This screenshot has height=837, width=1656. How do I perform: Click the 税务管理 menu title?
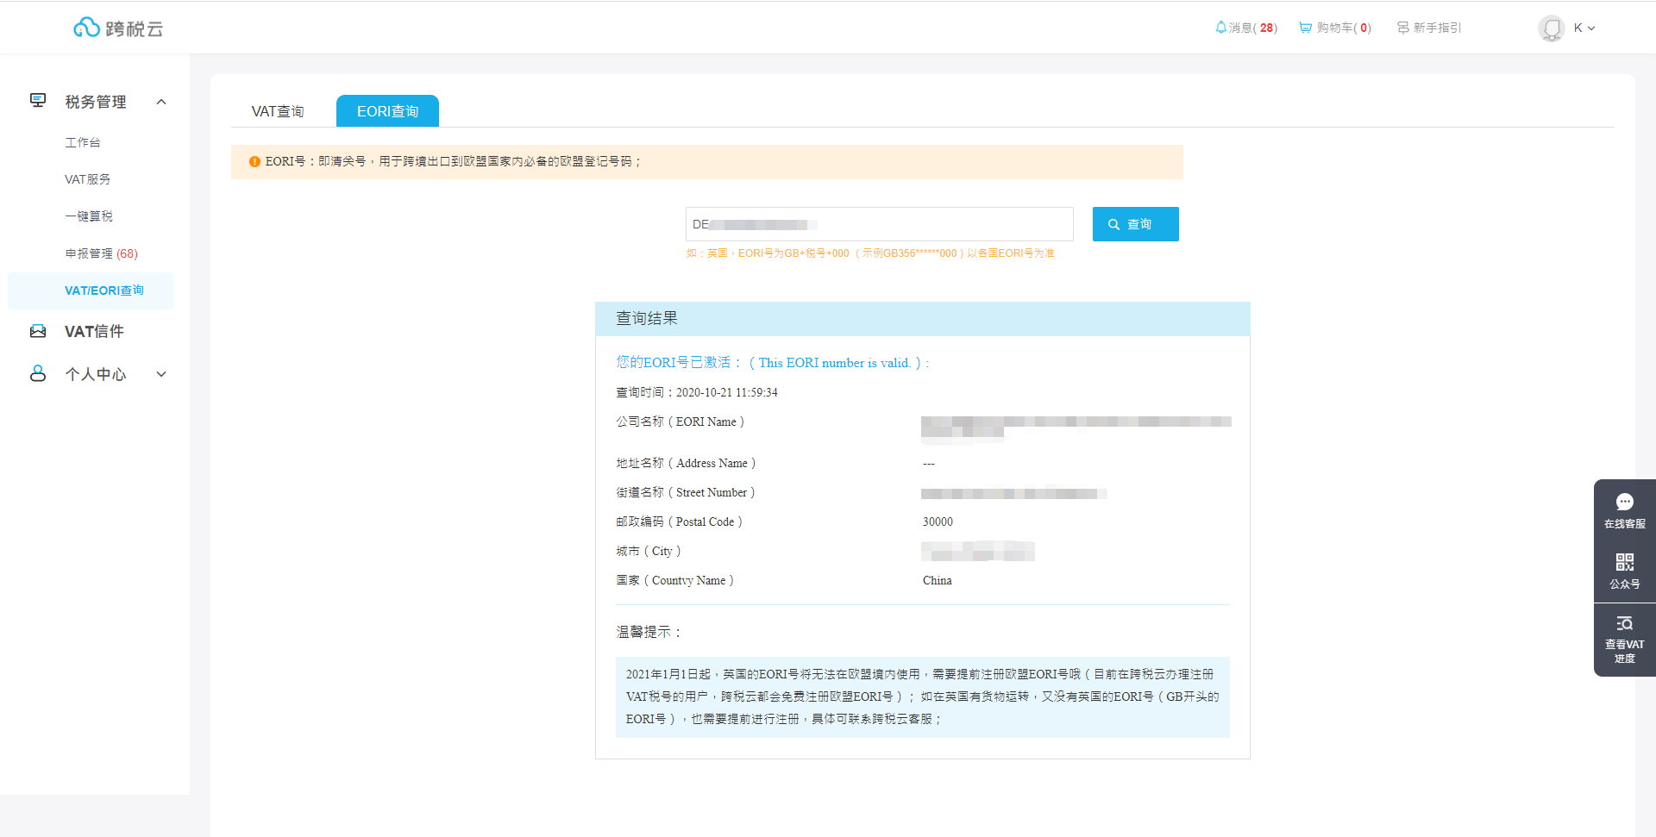pyautogui.click(x=96, y=102)
